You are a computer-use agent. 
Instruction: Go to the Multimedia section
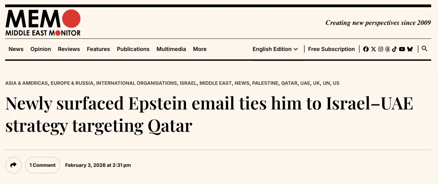171,49
